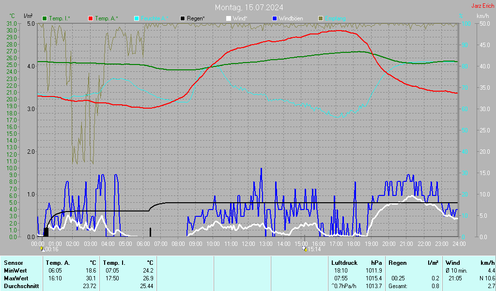Click the '18:00' time axis label
Image resolution: width=496 pixels, height=291 pixels.
tap(354, 244)
